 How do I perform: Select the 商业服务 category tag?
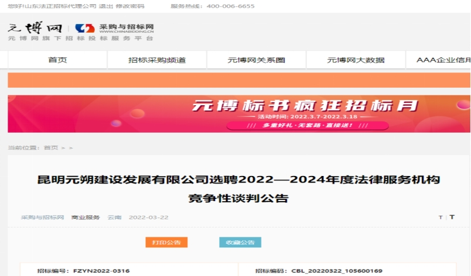86,217
